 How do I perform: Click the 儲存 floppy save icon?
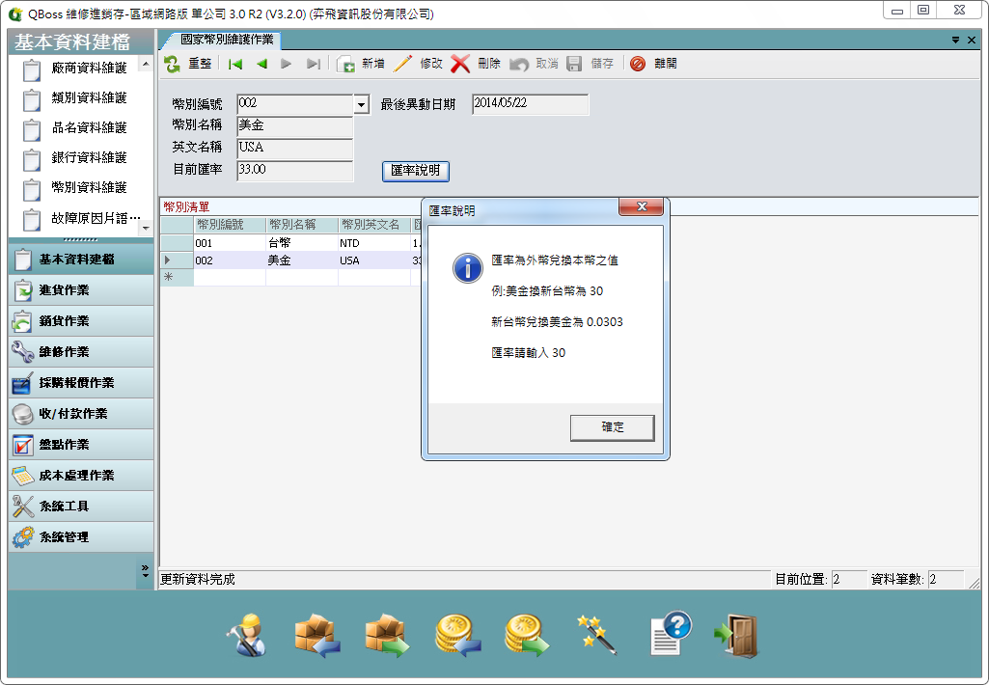tap(574, 64)
